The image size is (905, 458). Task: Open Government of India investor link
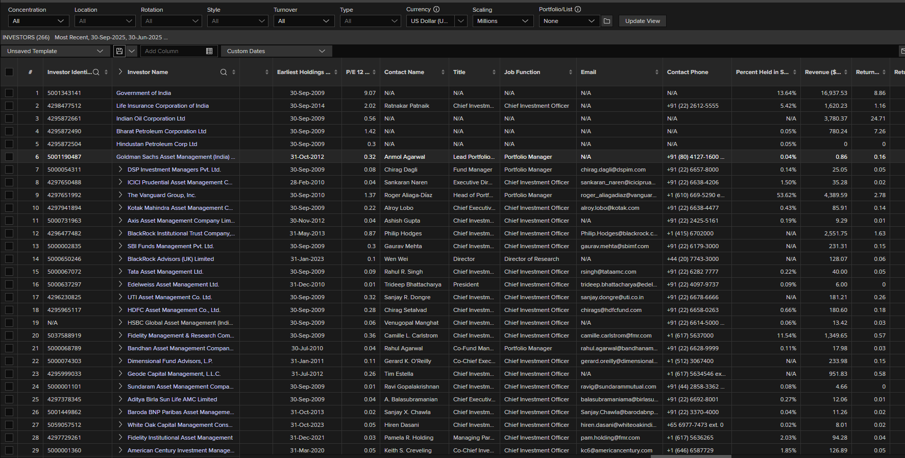coord(143,93)
